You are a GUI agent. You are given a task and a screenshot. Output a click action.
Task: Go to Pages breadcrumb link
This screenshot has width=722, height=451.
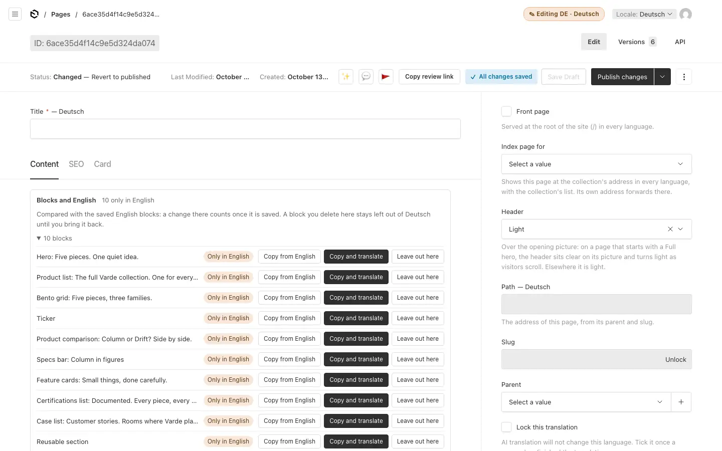pyautogui.click(x=61, y=14)
